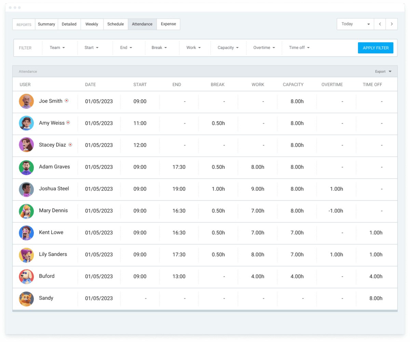Click the Apply Filter button
410x342 pixels.
coord(375,48)
